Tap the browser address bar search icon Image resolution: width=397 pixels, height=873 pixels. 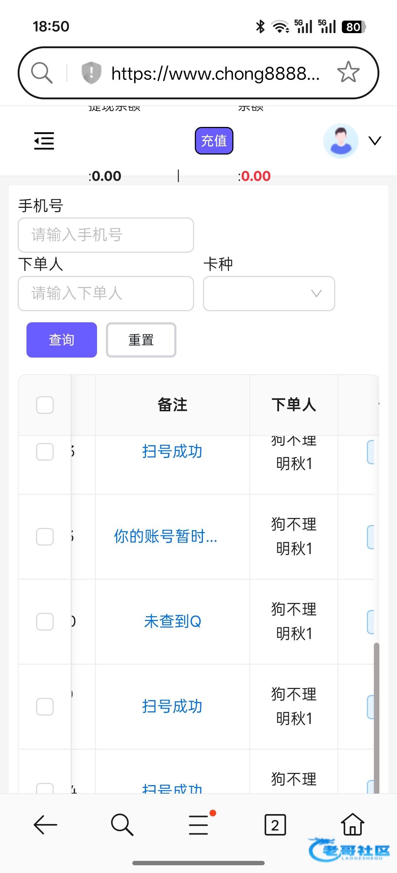point(42,72)
